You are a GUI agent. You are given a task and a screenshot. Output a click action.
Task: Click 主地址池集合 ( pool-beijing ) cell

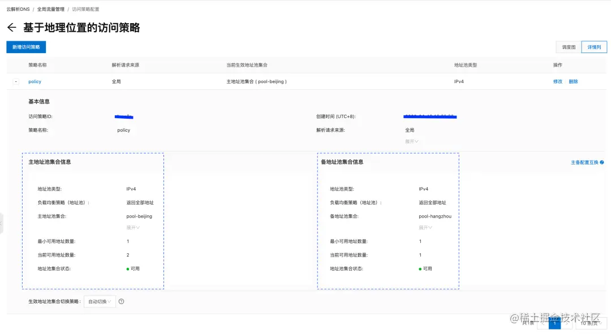click(256, 82)
